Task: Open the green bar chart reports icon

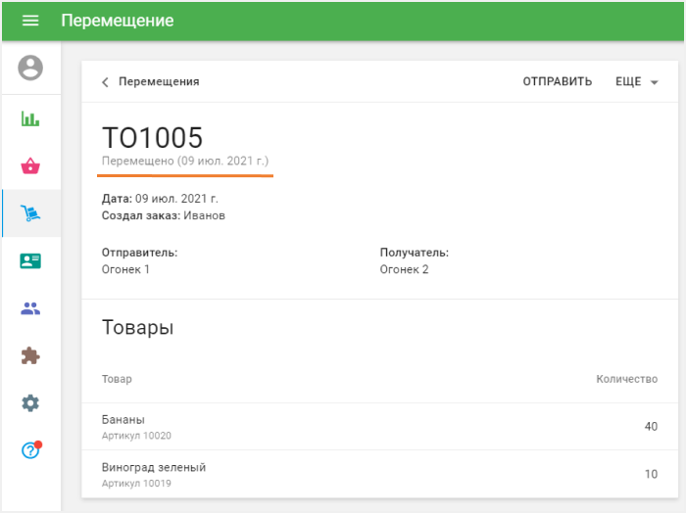Action: (30, 118)
